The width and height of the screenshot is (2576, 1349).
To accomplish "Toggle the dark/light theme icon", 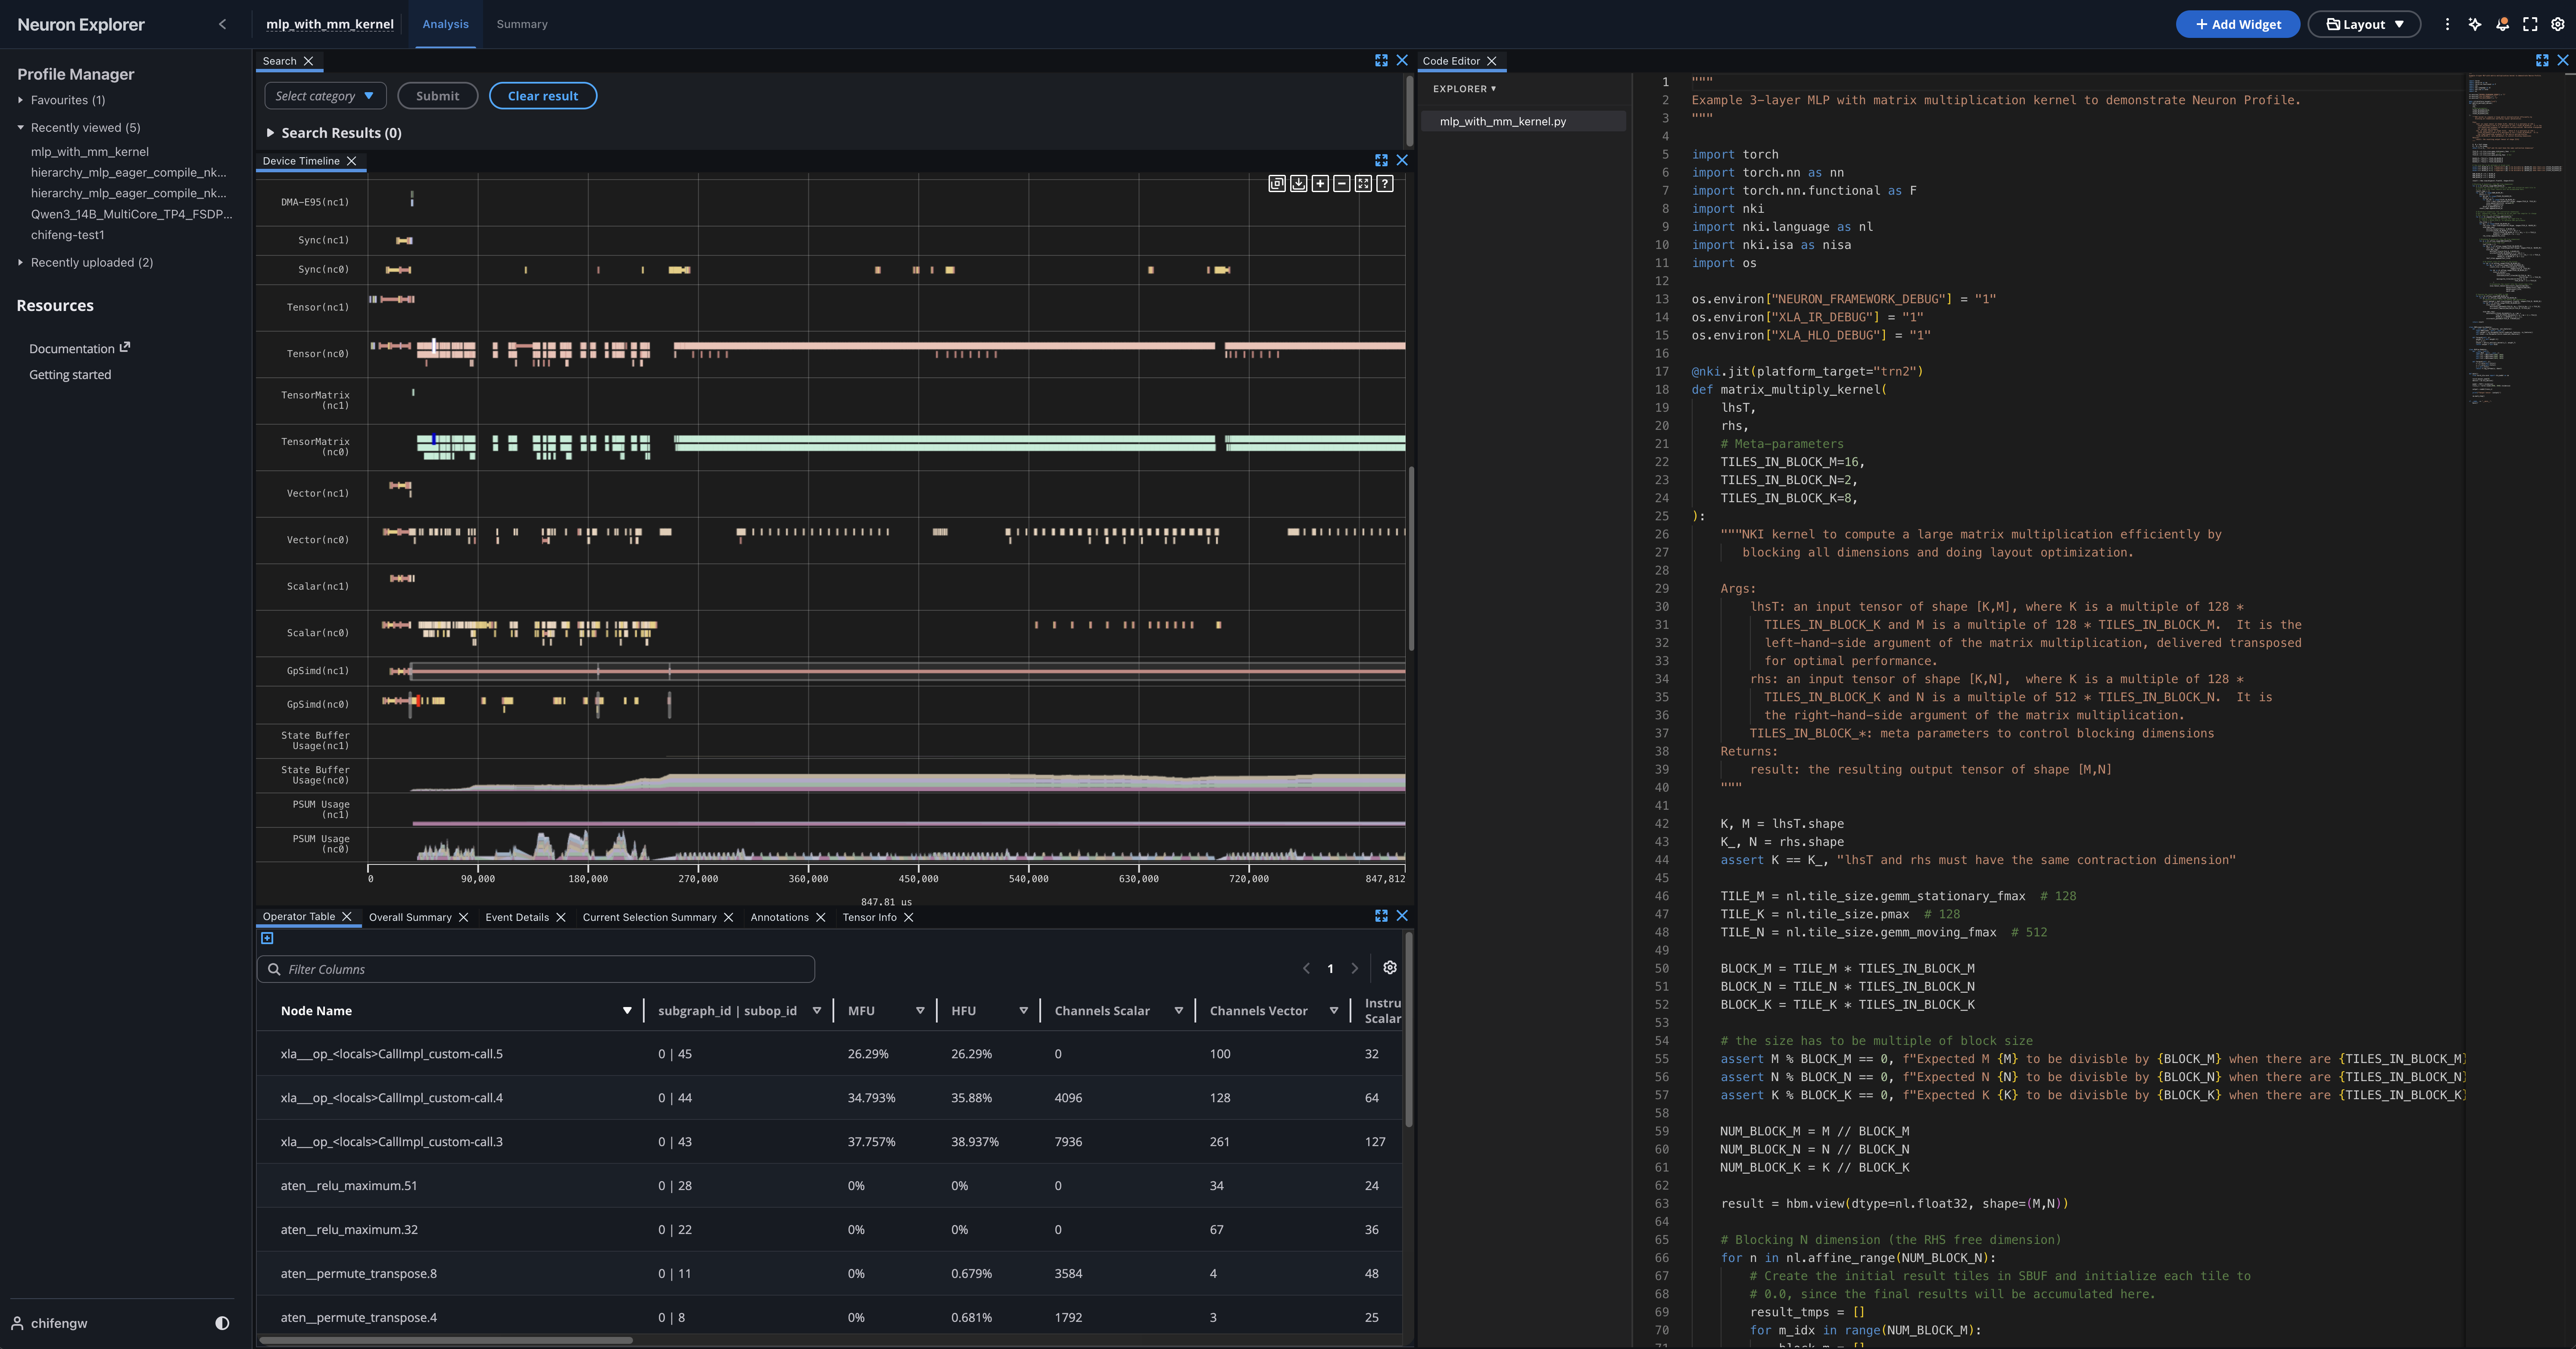I will (222, 1323).
